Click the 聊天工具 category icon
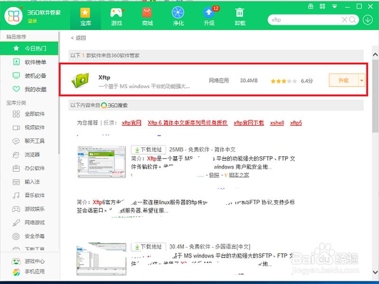379x284 pixels. [16, 141]
